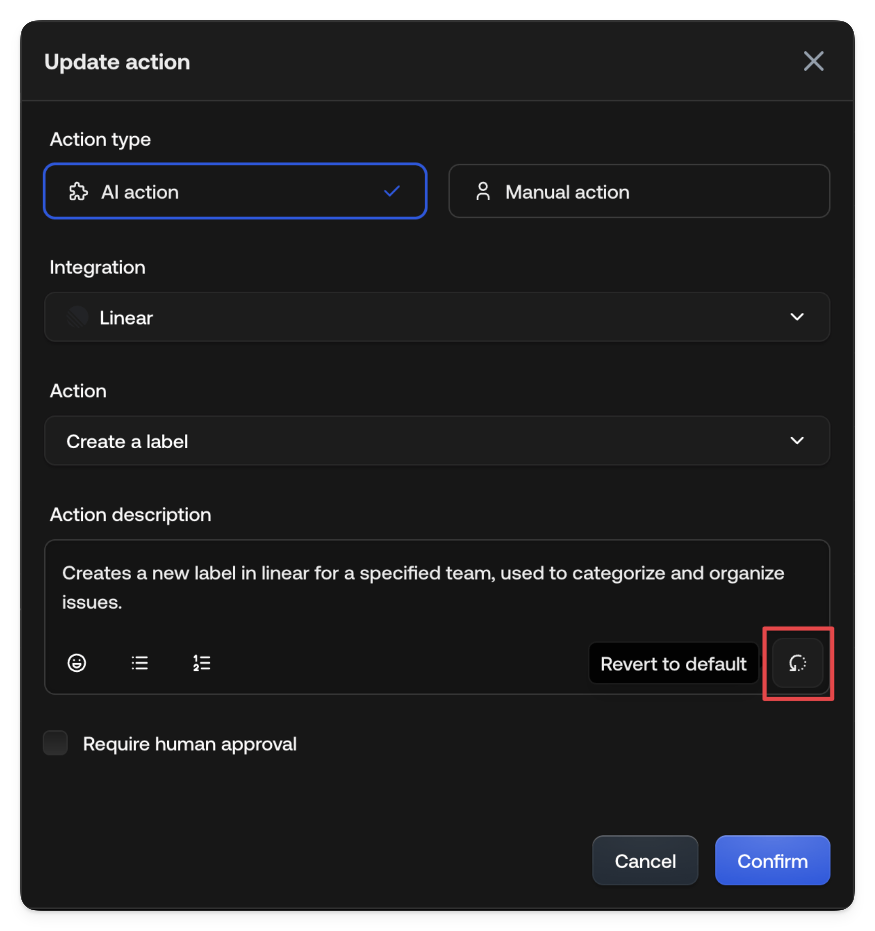Open the emoji picker in the description editor
Viewport: 875px width, 931px height.
coord(76,663)
